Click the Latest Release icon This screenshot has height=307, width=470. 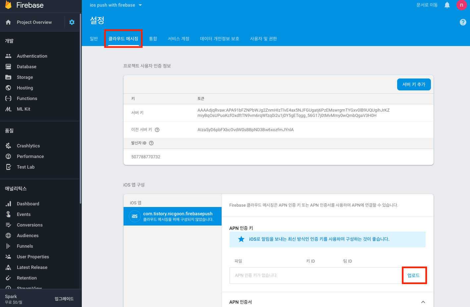[8, 267]
